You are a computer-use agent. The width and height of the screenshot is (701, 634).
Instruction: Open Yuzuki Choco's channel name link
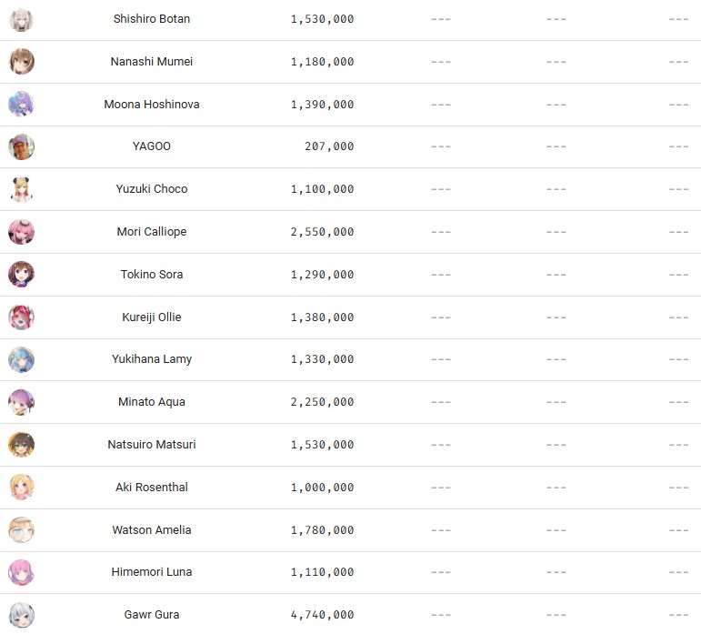[x=152, y=189]
